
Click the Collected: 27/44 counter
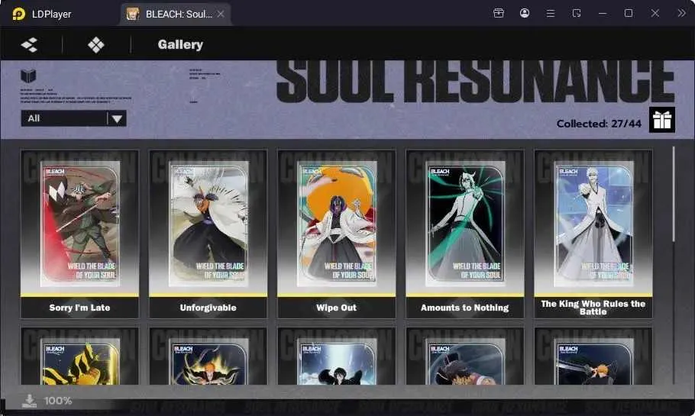pos(599,124)
